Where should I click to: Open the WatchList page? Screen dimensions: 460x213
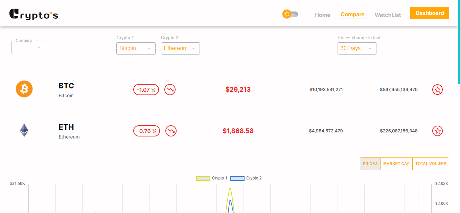click(388, 15)
